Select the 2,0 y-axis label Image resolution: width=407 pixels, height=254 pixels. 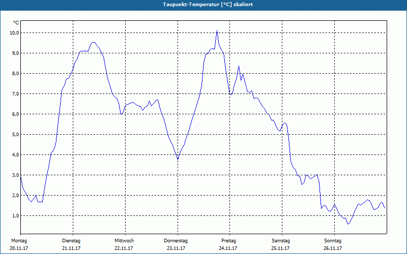point(15,196)
